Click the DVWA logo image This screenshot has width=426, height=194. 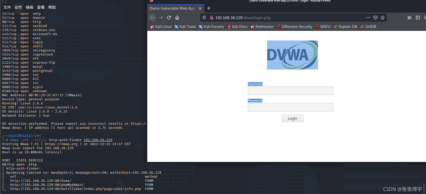(x=292, y=55)
